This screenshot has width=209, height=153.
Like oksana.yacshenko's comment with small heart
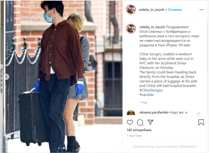(198, 114)
